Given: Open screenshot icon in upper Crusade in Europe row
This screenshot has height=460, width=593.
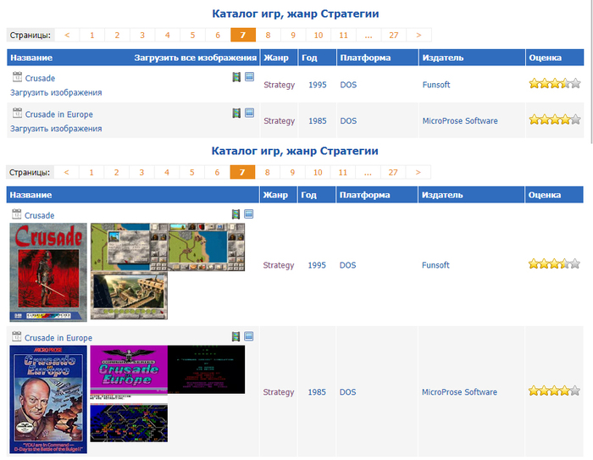Looking at the screenshot, I should pyautogui.click(x=249, y=113).
